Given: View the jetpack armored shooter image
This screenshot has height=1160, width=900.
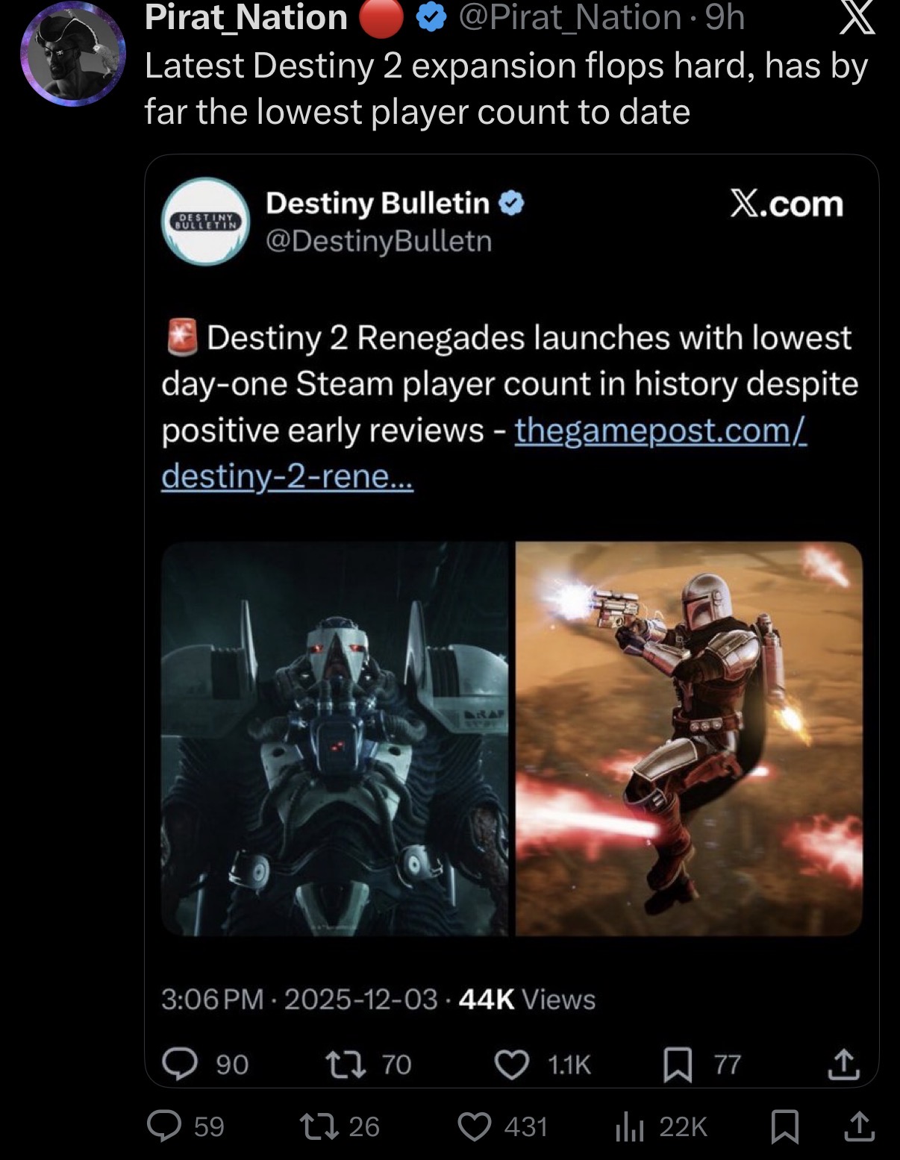Looking at the screenshot, I should click(x=689, y=739).
